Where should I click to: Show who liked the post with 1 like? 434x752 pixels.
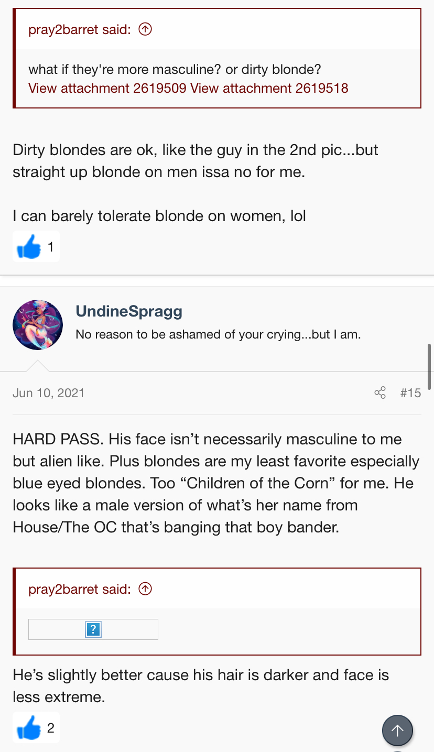click(51, 247)
